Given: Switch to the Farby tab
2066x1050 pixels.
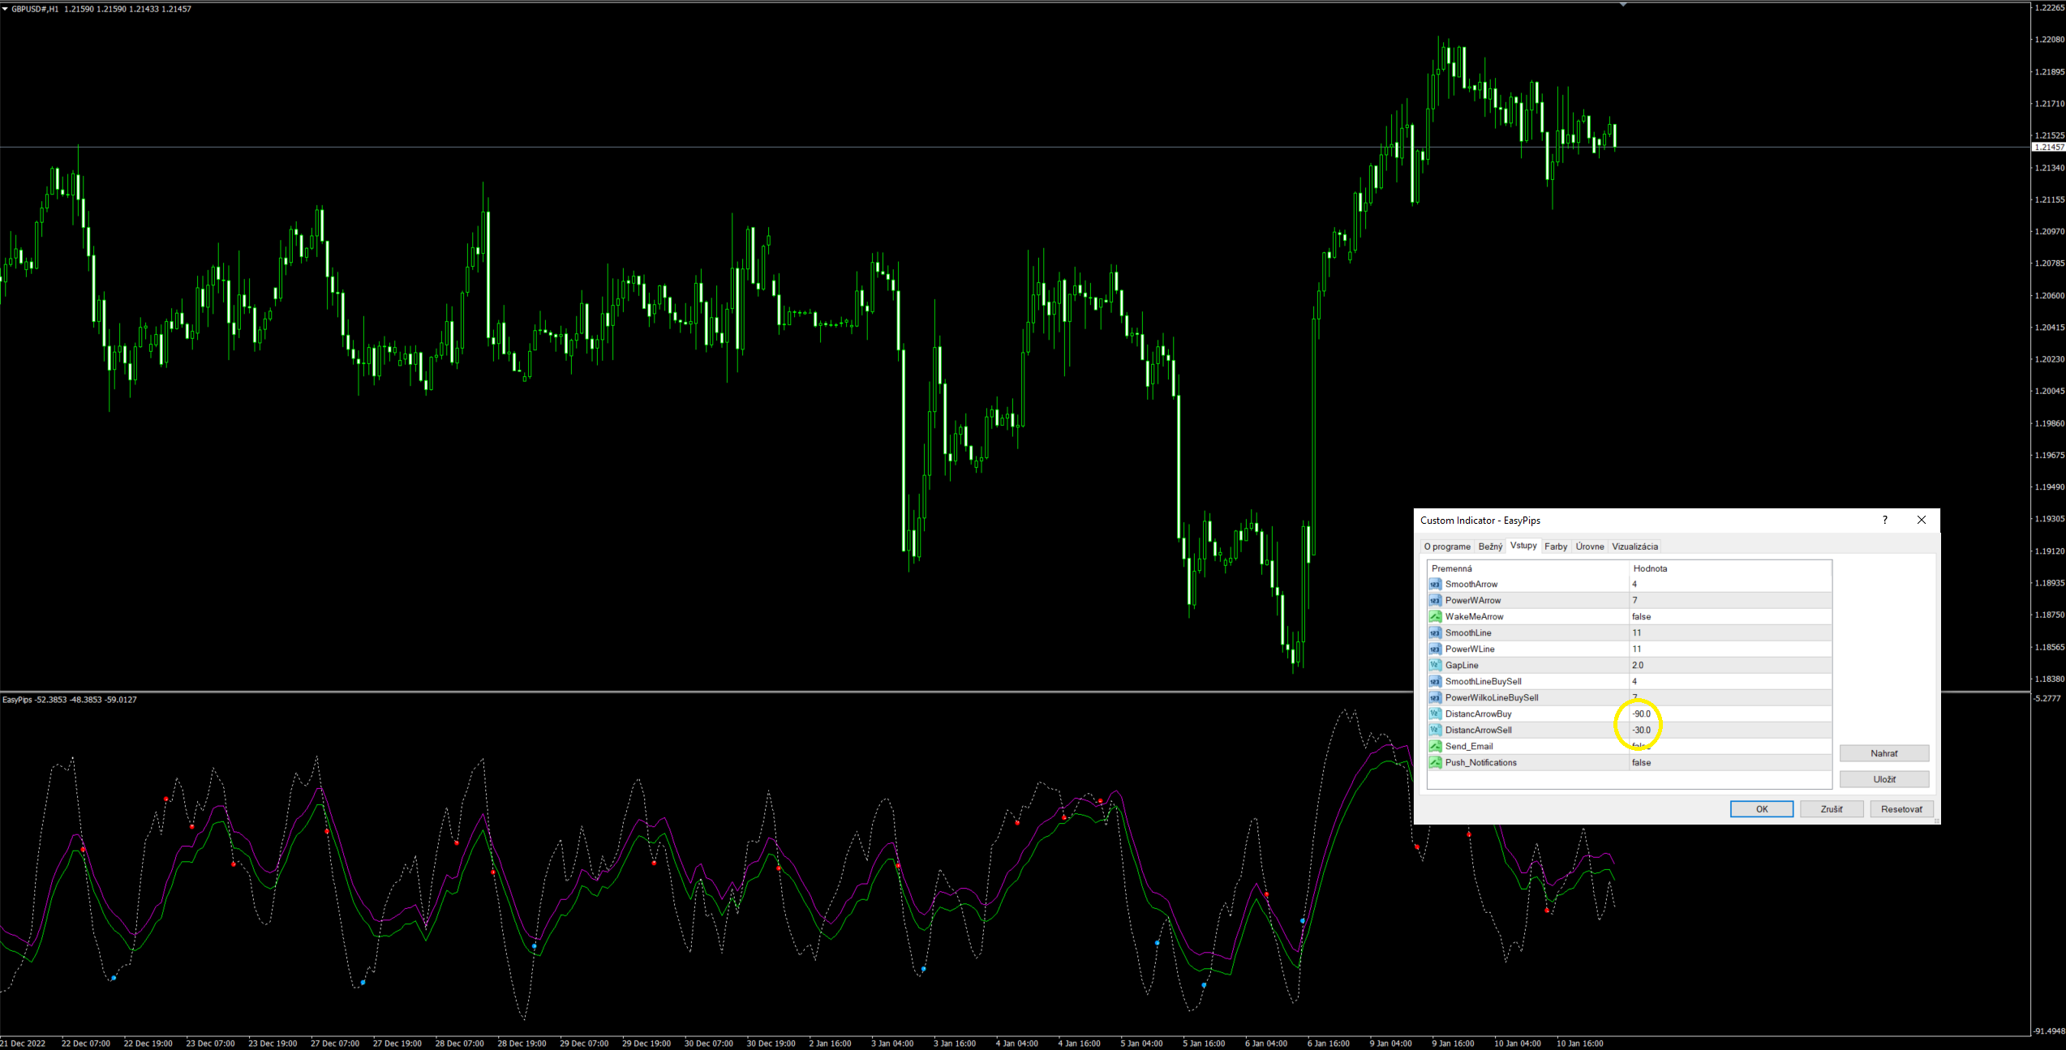Looking at the screenshot, I should 1556,546.
